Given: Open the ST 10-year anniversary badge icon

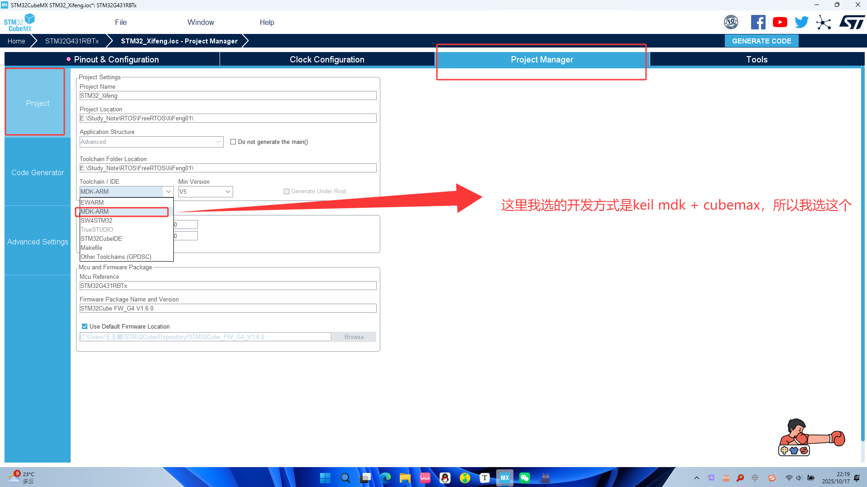Looking at the screenshot, I should pos(731,22).
